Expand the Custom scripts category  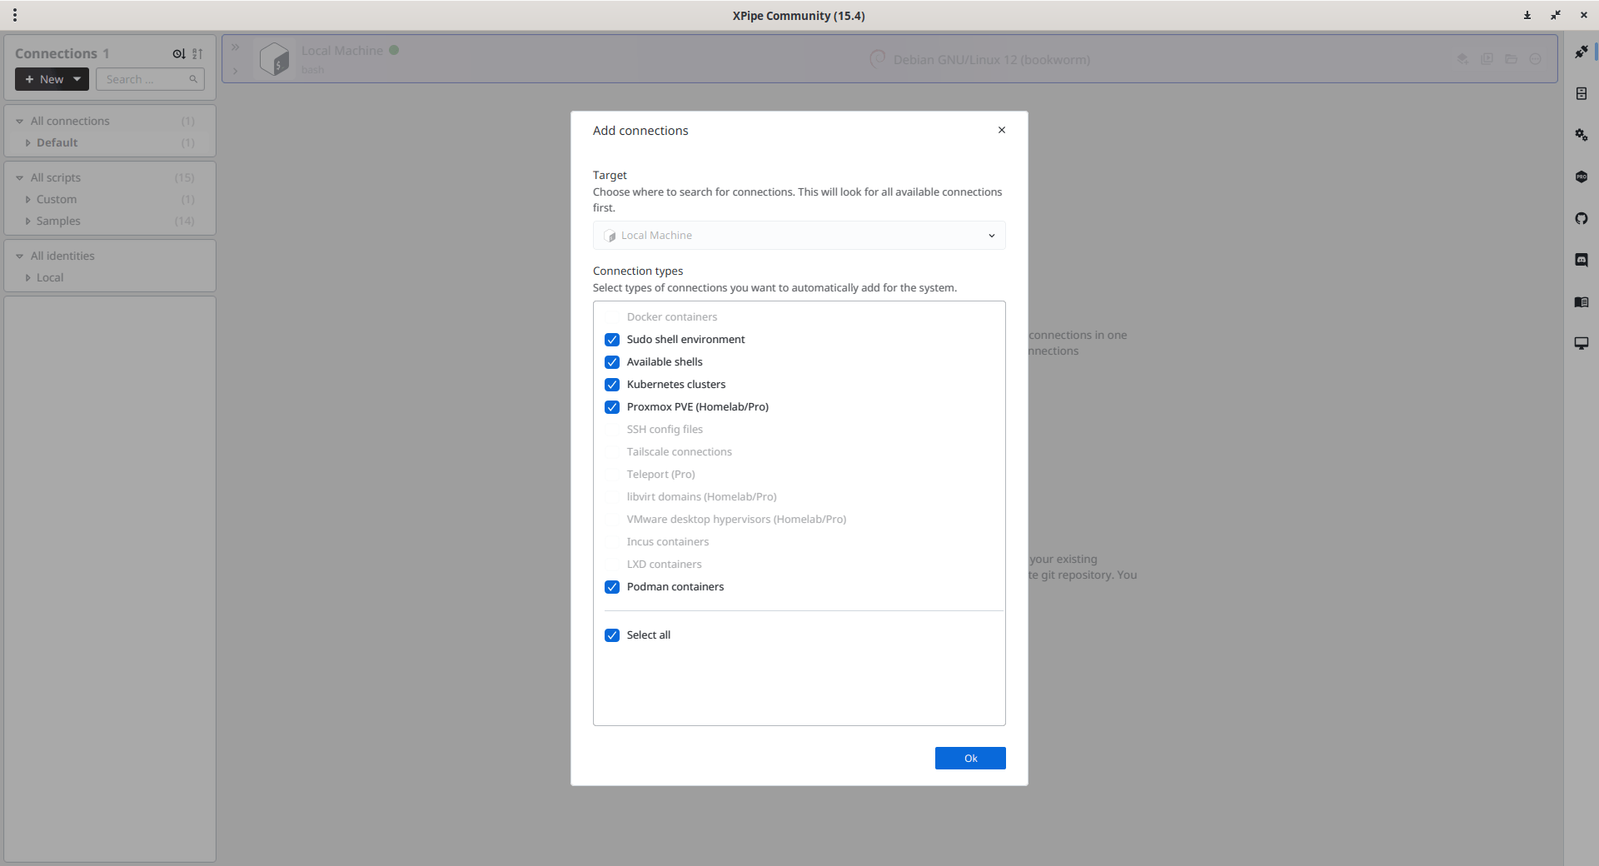[x=27, y=200]
